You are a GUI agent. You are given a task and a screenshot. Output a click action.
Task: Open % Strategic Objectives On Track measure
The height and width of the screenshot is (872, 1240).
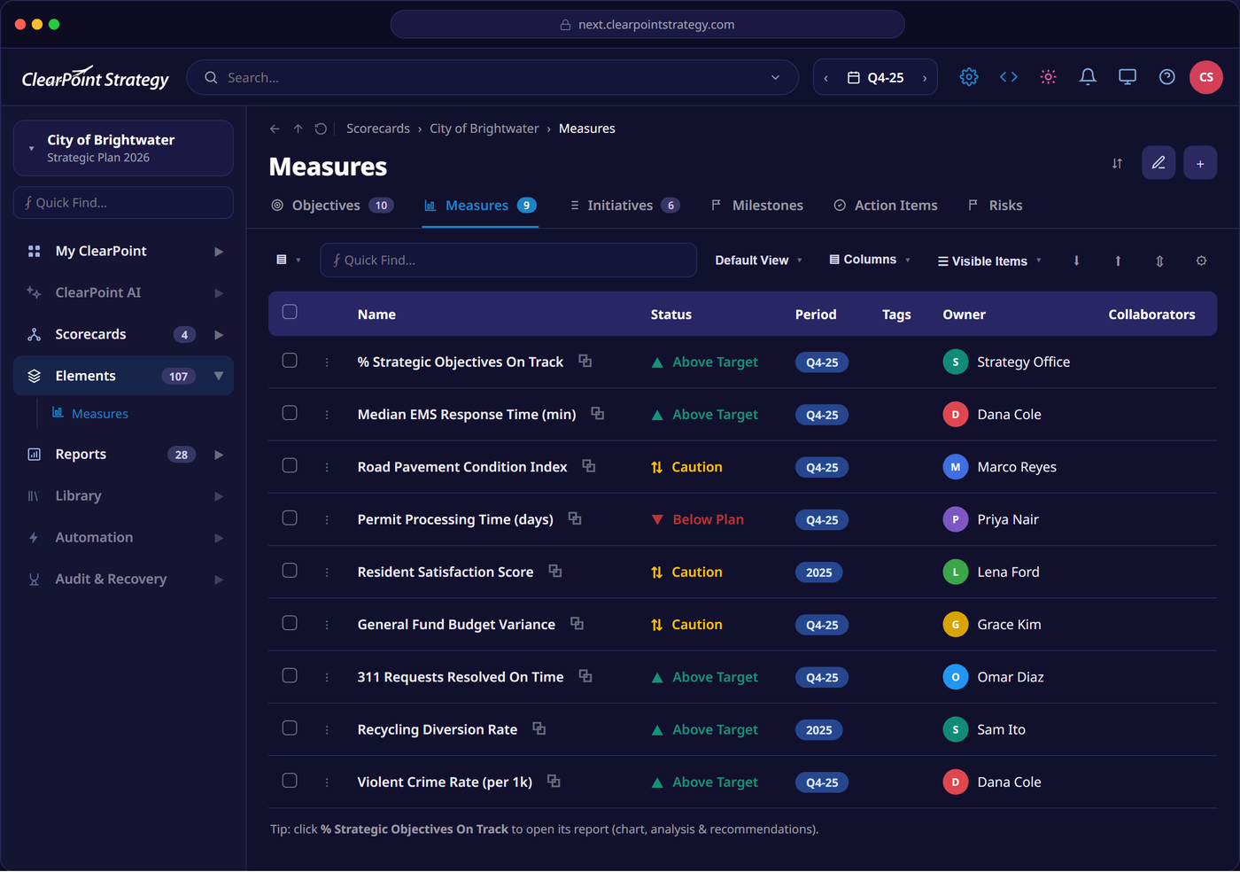tap(461, 362)
